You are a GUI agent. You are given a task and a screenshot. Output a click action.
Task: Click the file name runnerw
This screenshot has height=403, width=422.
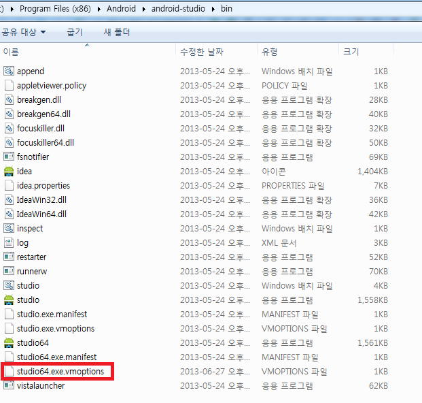click(x=32, y=271)
